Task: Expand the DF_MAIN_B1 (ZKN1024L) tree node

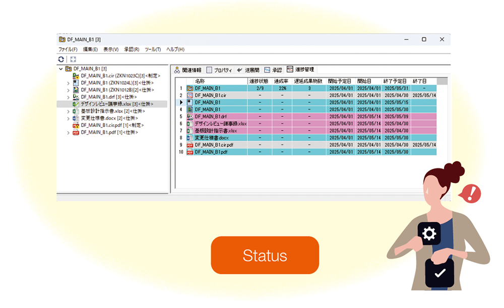Action: [69, 83]
